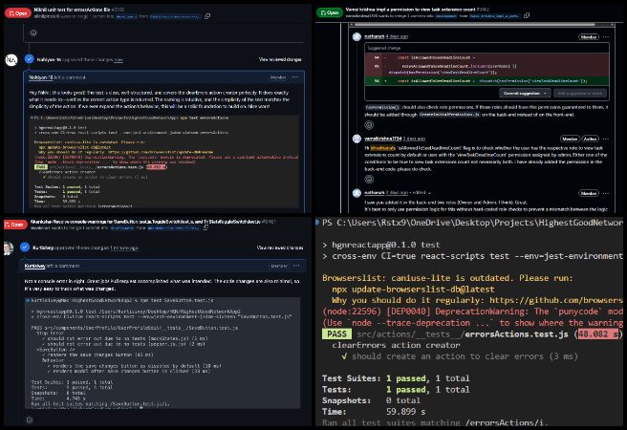This screenshot has height=430, width=627.
Task: Click View reviewed changes beside Kurtislvey's approval
Action: [279, 247]
